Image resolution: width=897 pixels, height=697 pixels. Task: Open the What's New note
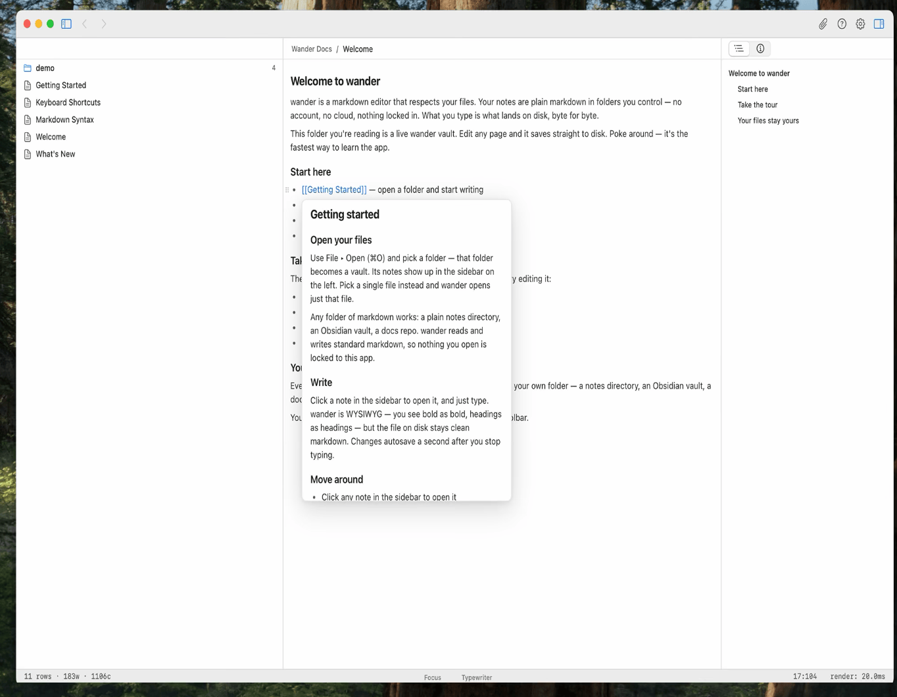(149, 154)
